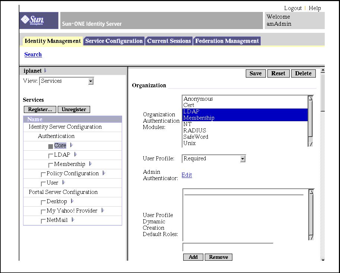The height and width of the screenshot is (273, 340).
Task: Click the Default Roles text input field
Action: coord(228,247)
